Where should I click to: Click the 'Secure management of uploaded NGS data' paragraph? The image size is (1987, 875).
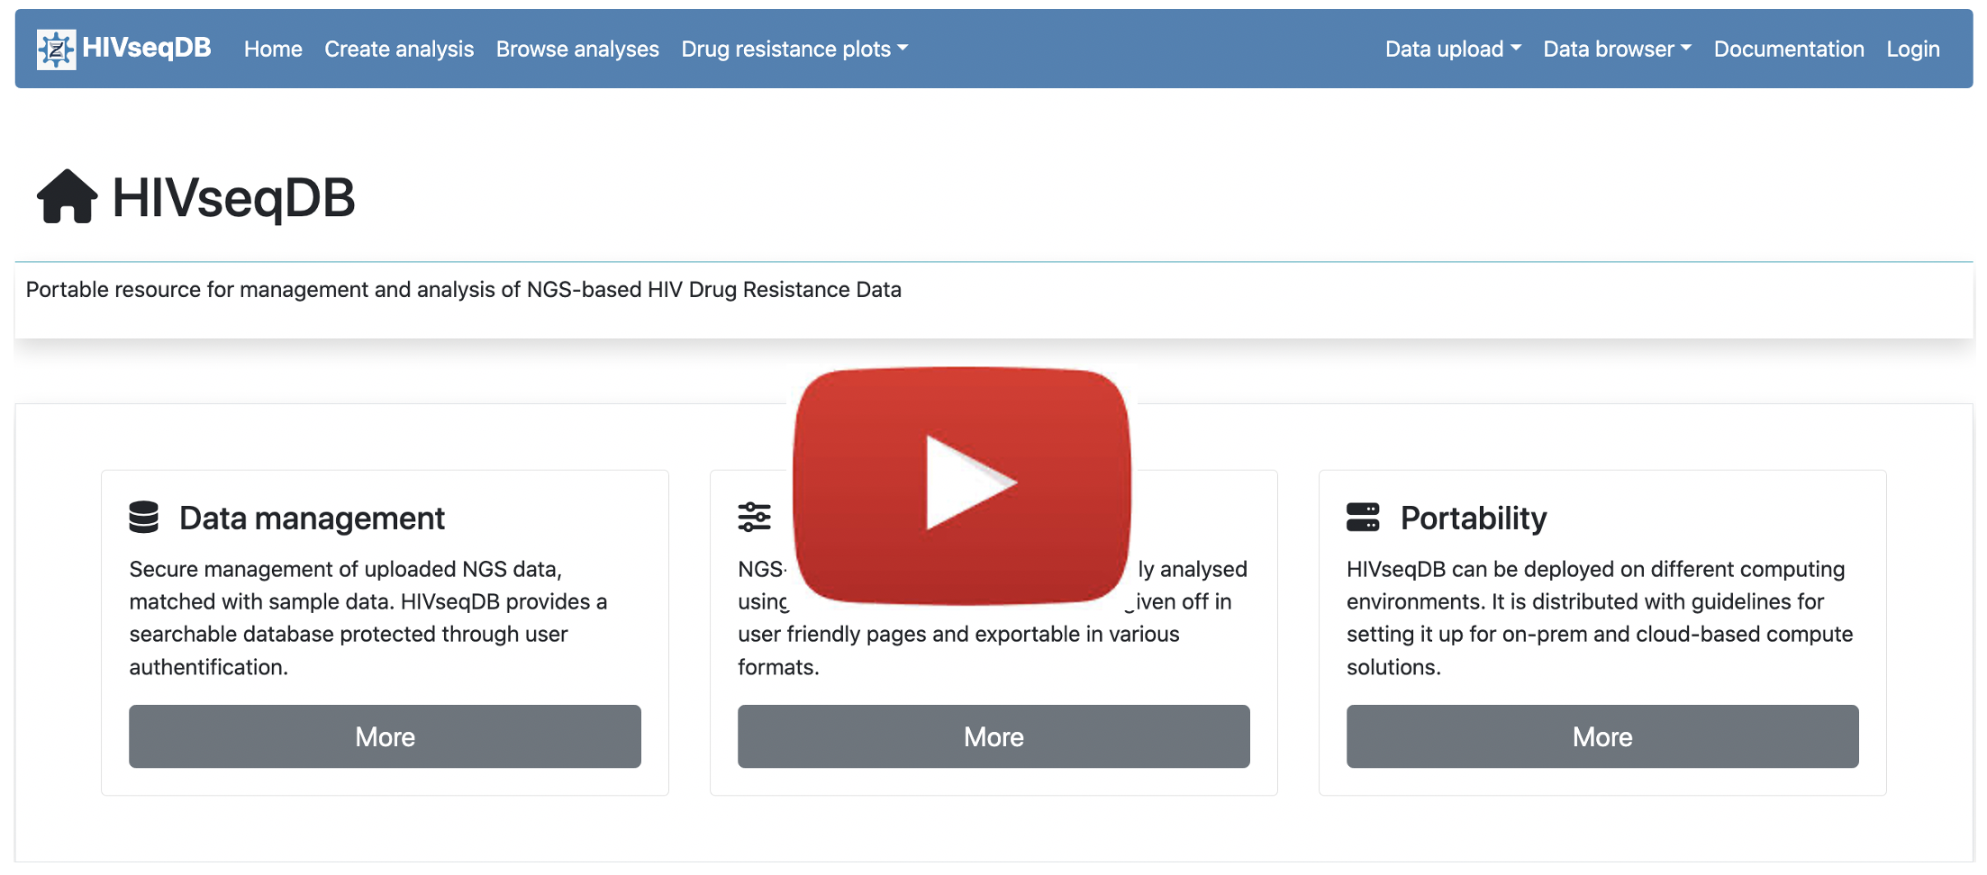[367, 618]
